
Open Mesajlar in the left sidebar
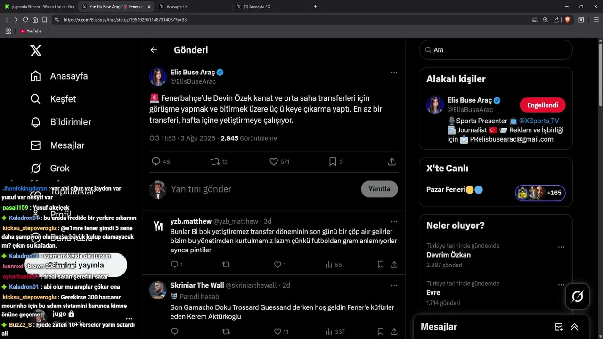(57, 145)
